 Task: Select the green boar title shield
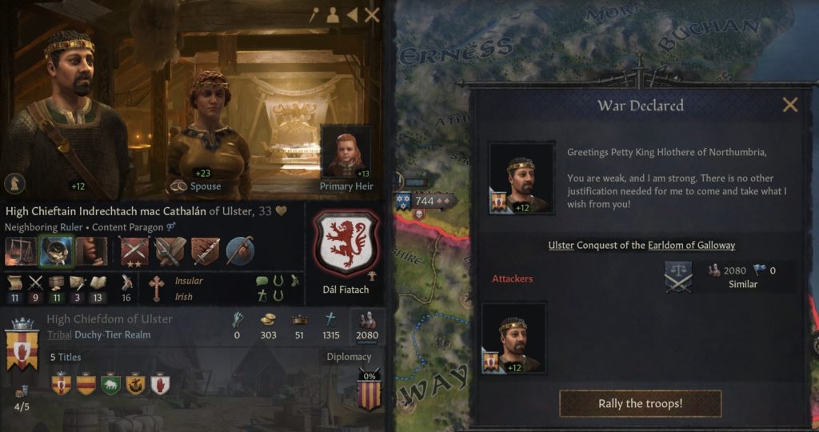[x=110, y=384]
